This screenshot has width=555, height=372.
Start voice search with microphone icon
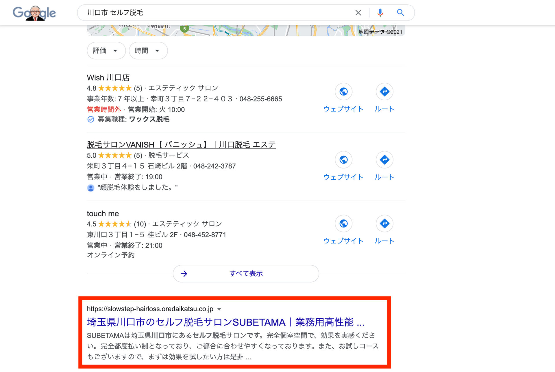click(380, 13)
